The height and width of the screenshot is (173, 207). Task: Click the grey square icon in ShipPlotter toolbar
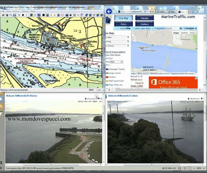point(75,15)
